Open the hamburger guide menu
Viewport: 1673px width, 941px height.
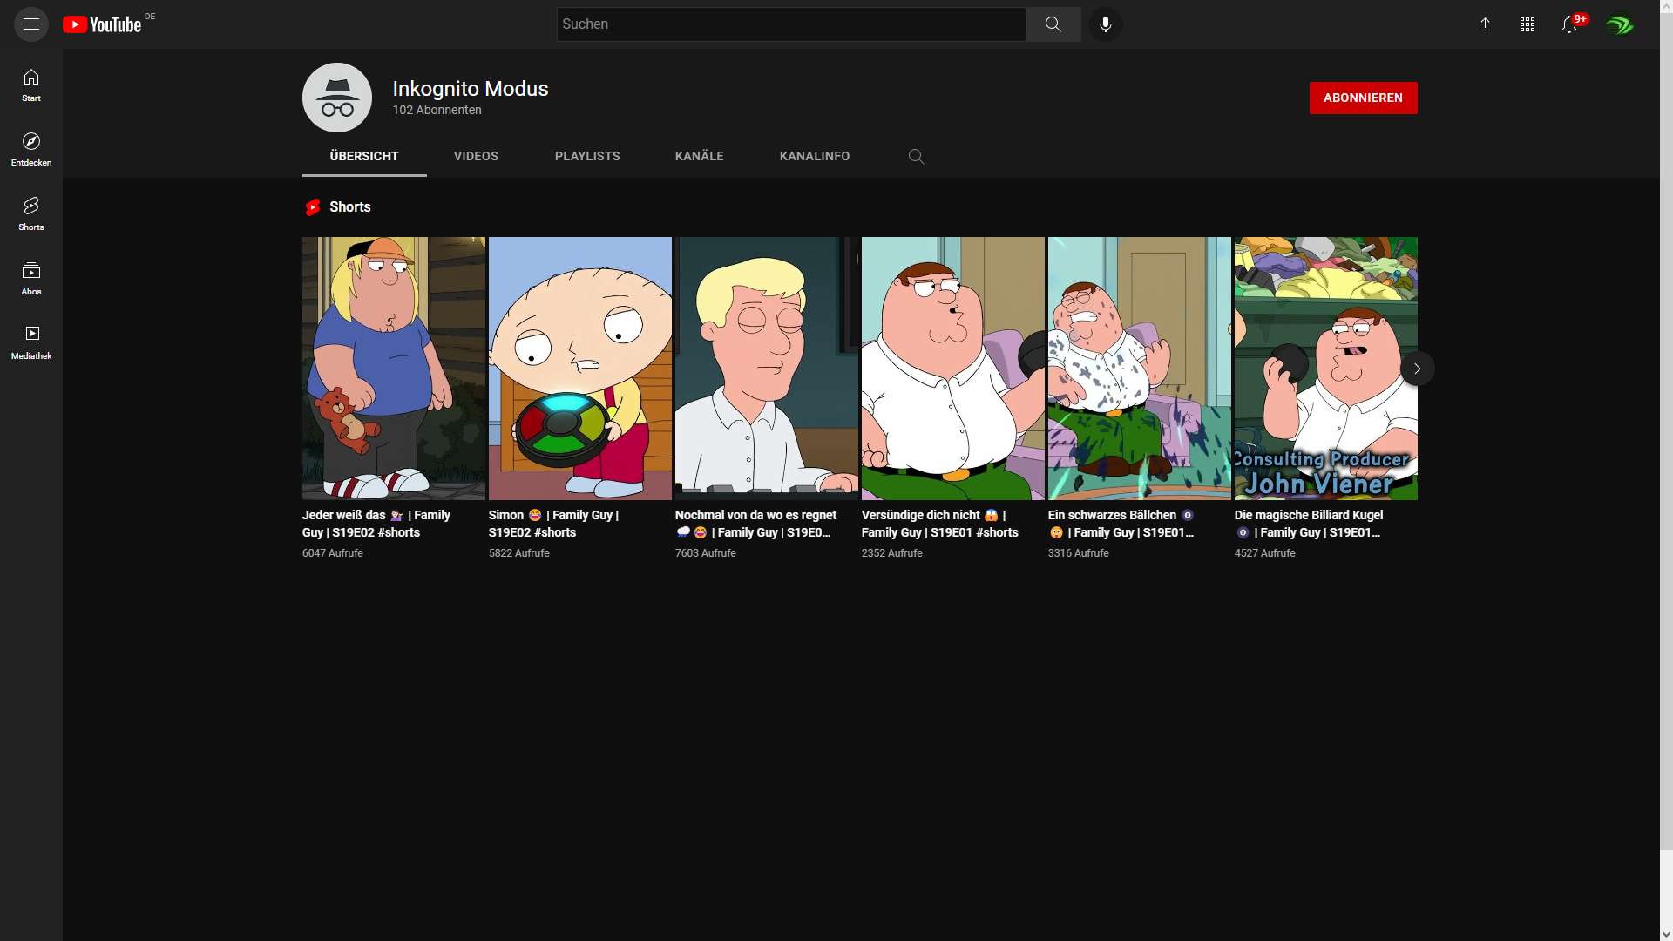click(x=31, y=24)
